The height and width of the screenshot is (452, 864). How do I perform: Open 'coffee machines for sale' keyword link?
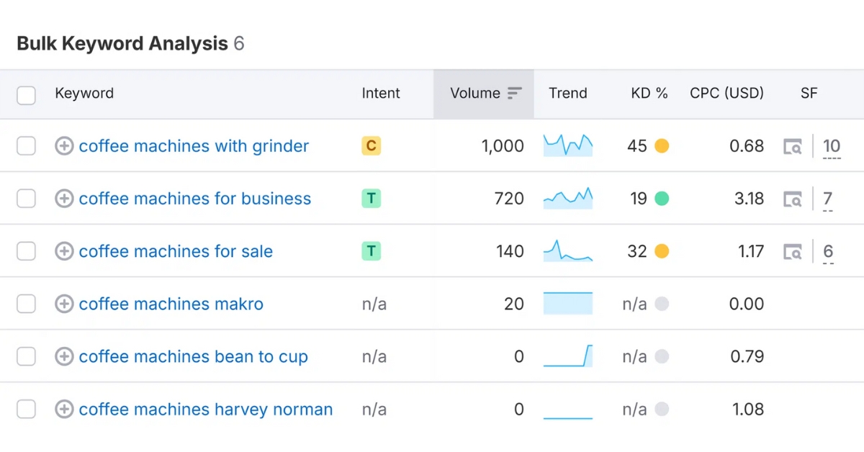tap(176, 251)
